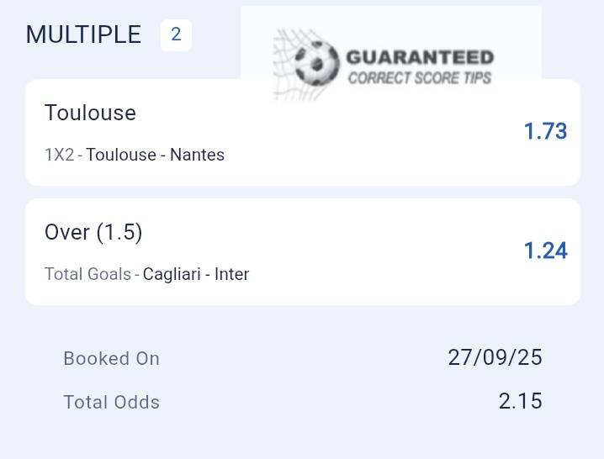Open the Toulouse - Nantes match
Screen dimensions: 604x459
pyautogui.click(x=155, y=155)
